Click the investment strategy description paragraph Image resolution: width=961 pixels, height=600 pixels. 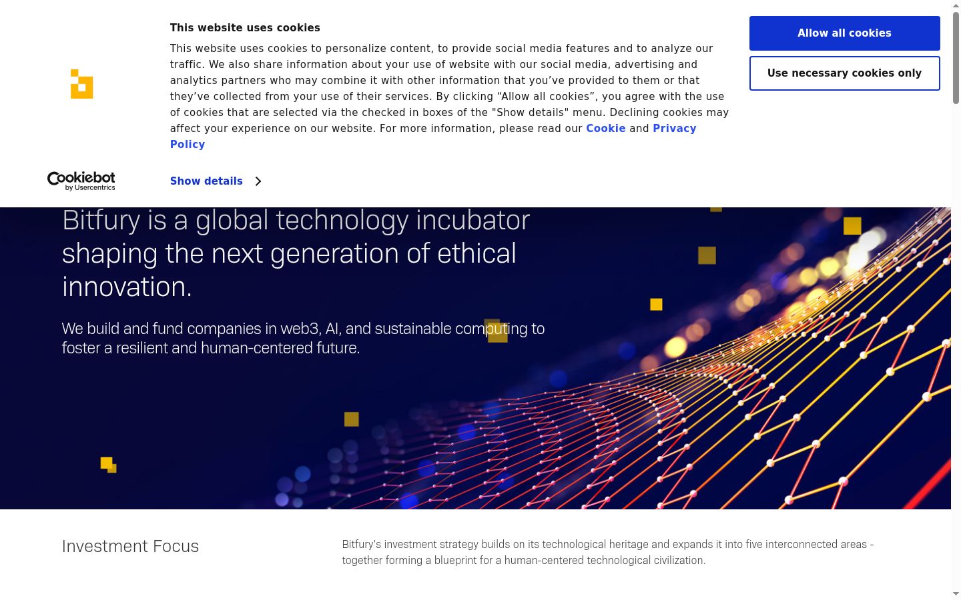(x=608, y=552)
